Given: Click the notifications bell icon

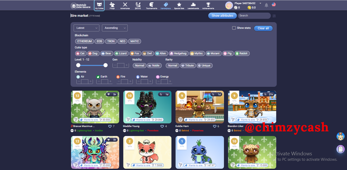Looking at the screenshot, I should pos(267,5).
